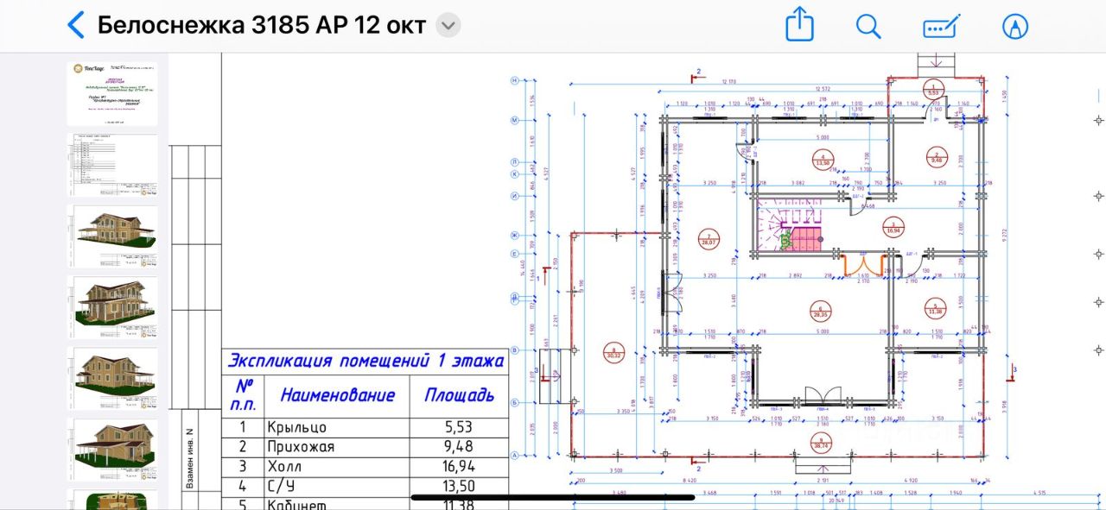Click the № п.п. column header
Viewport: 1106px width, 510px height.
[x=245, y=395]
